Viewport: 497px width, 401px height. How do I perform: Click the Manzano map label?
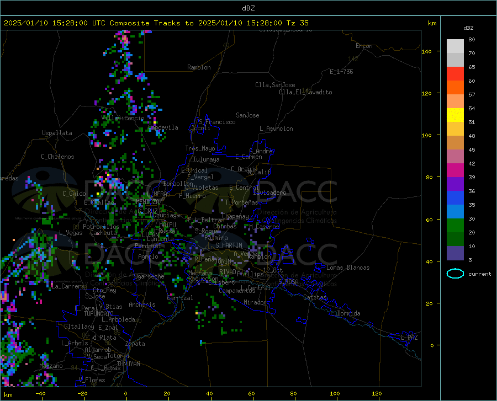[51, 366]
